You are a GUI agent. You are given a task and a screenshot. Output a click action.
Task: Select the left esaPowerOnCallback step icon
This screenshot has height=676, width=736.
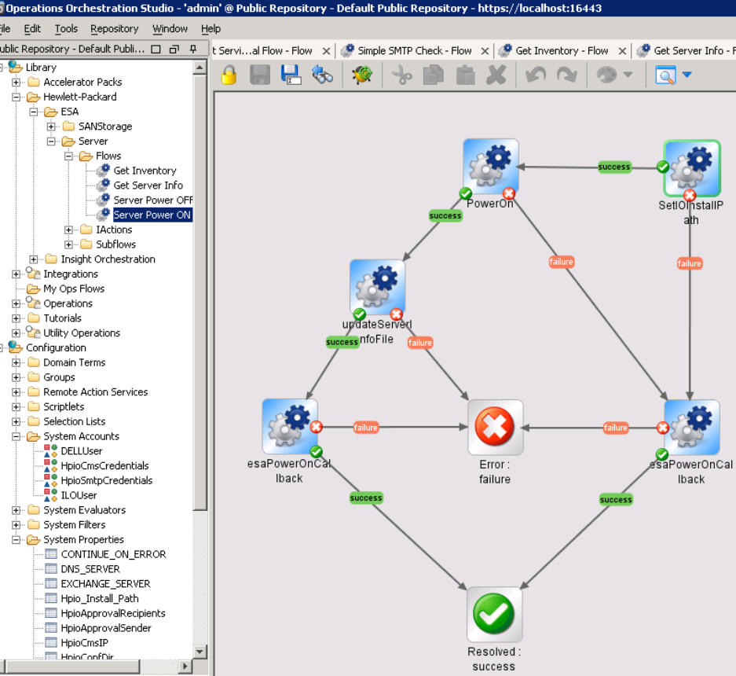(x=290, y=426)
